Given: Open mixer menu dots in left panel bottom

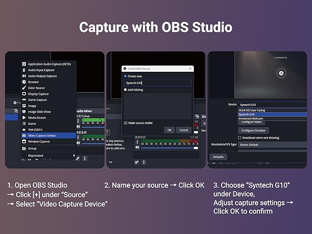Looking at the screenshot, I should 85,159.
